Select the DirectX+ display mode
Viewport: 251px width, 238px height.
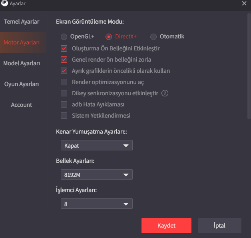(109, 37)
